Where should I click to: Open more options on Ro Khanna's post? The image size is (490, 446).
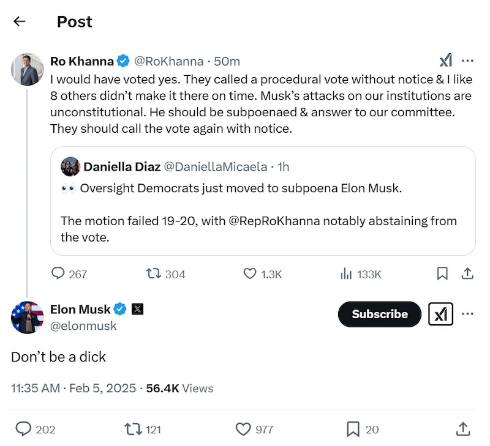coord(467,61)
